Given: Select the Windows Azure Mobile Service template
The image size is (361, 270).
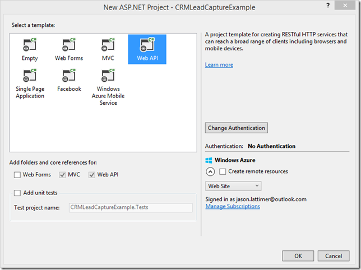Looking at the screenshot, I should tap(108, 87).
